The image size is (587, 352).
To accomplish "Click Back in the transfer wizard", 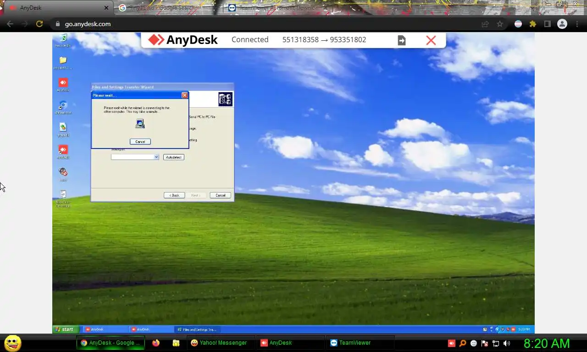I will (174, 195).
